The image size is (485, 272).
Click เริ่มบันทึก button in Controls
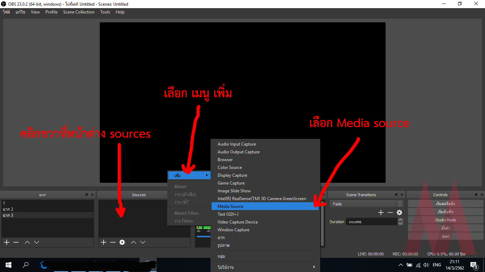tap(446, 212)
